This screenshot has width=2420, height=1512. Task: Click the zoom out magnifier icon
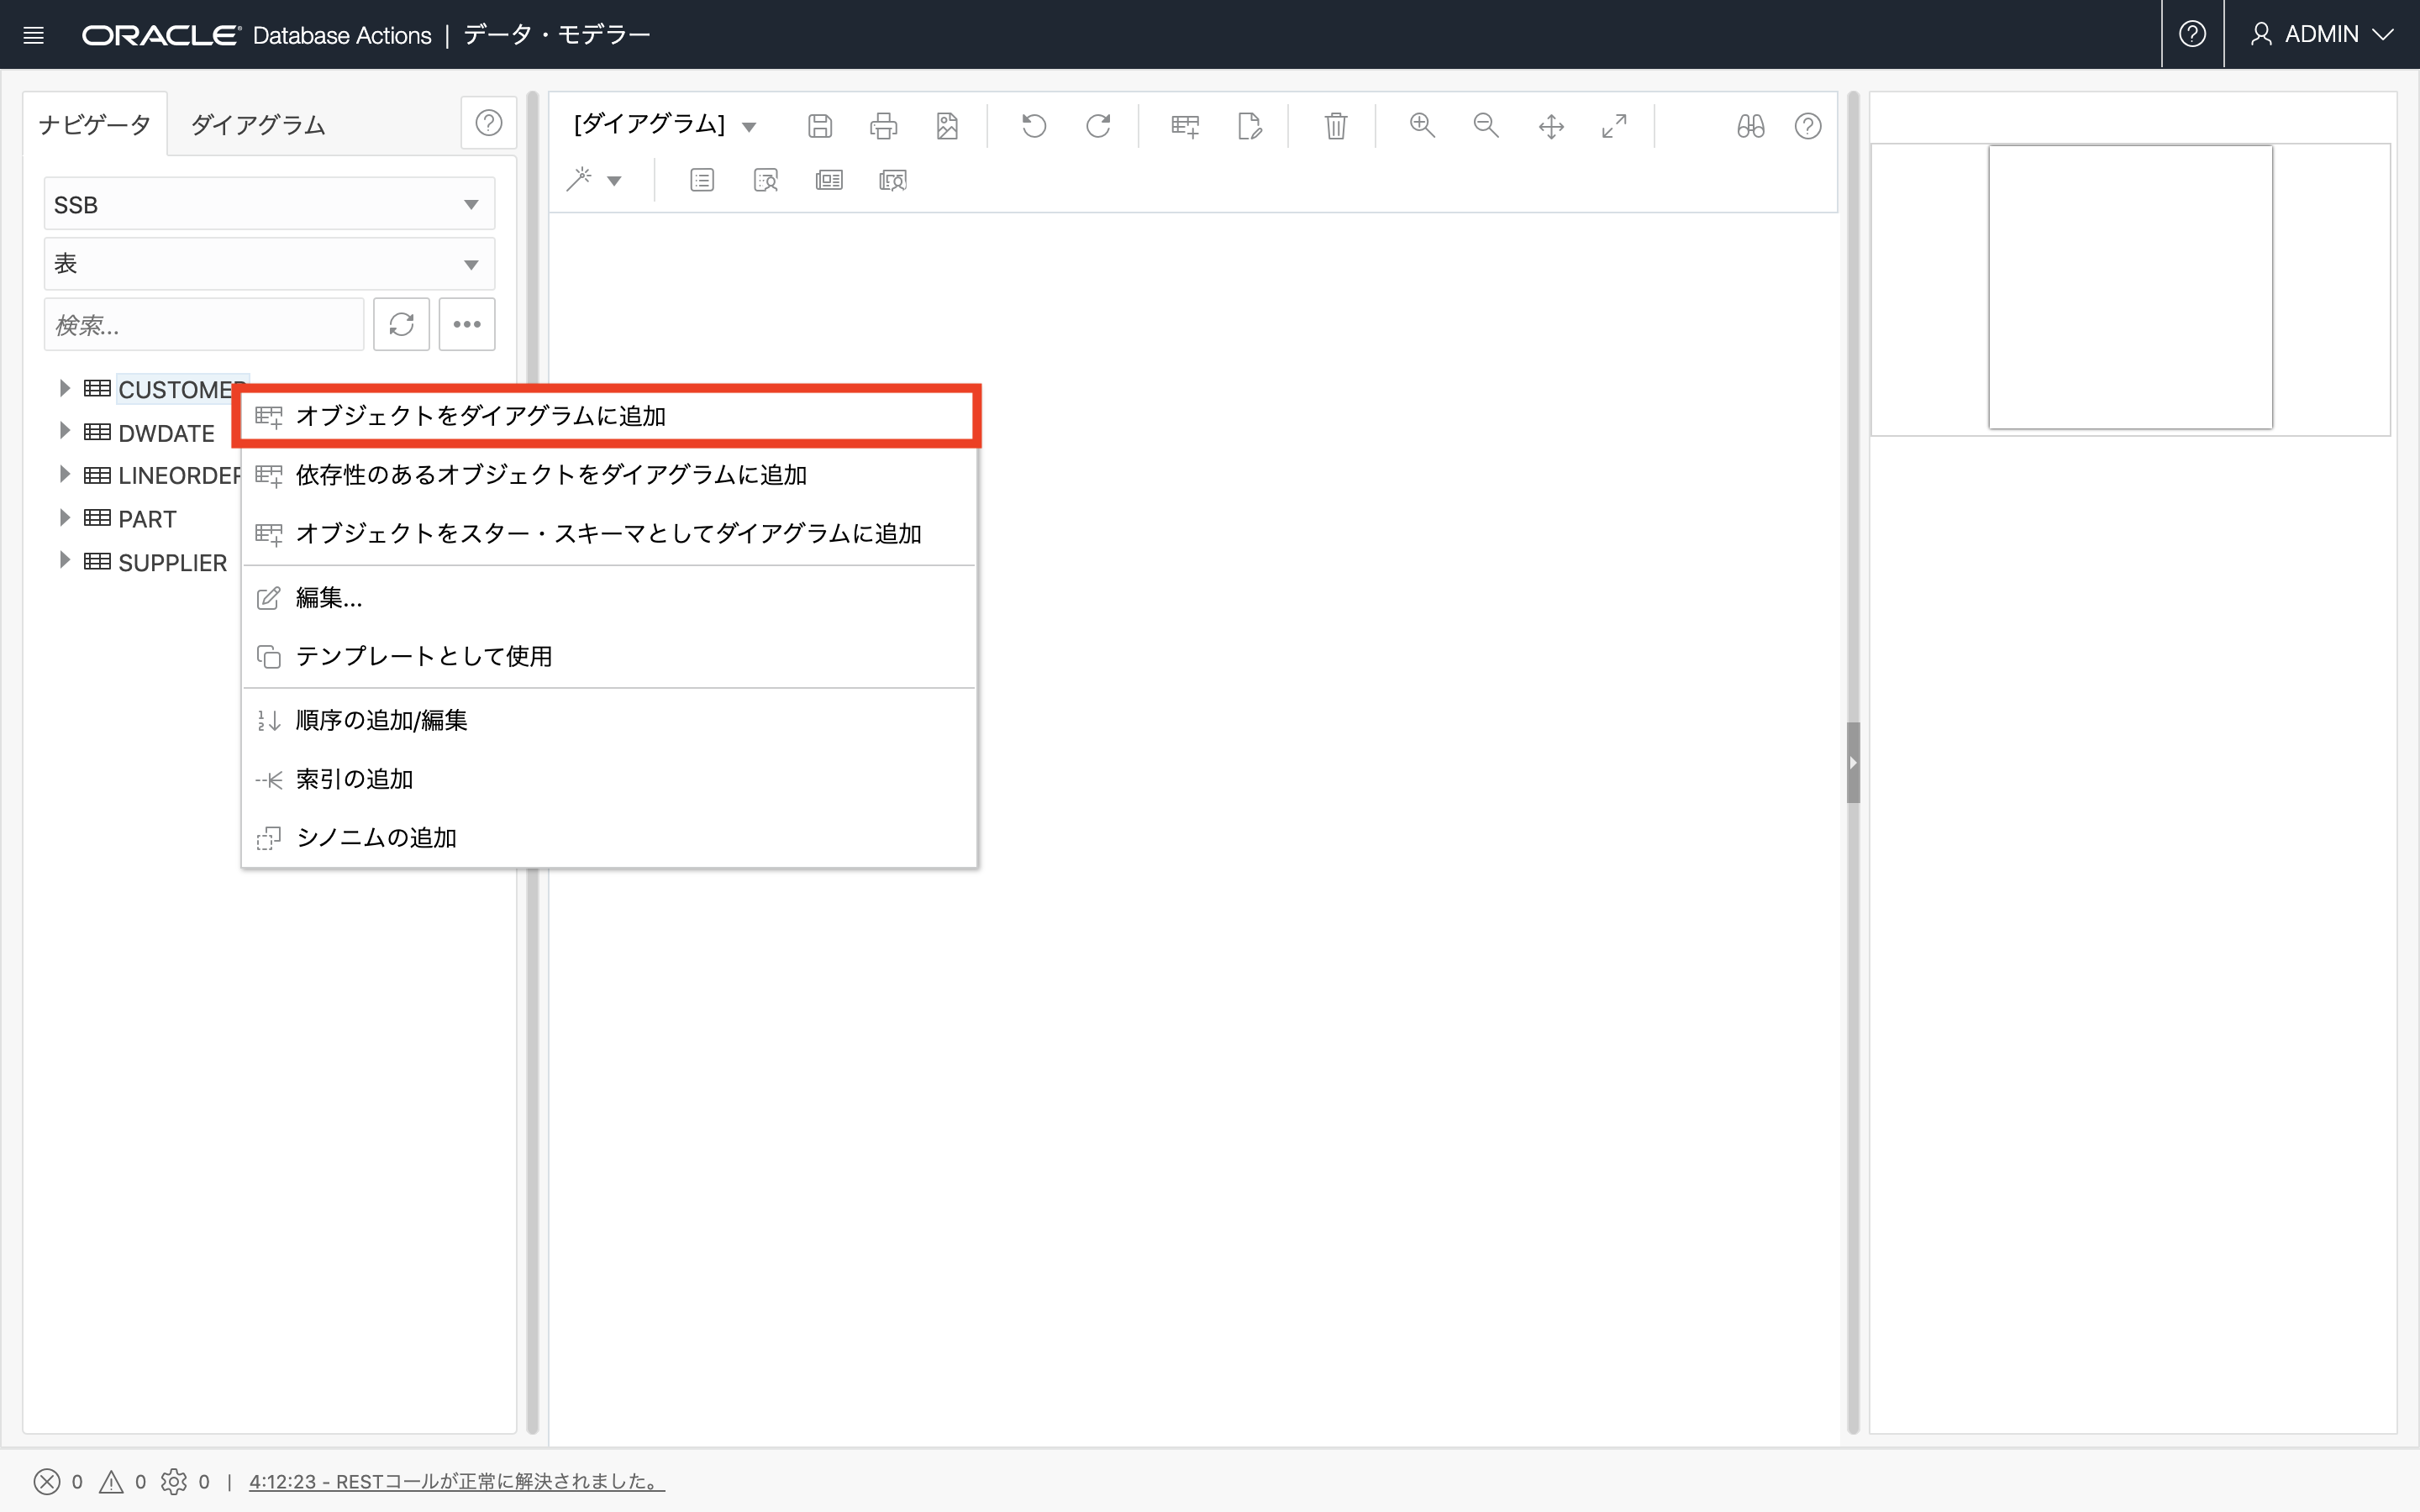tap(1486, 126)
